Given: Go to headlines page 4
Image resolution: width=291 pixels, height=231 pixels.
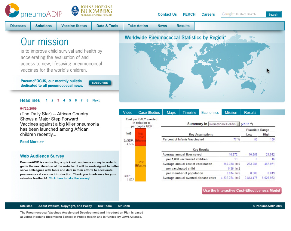Looking at the screenshot, I should (x=64, y=101).
